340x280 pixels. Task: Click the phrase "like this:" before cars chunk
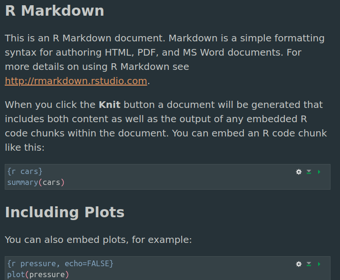[x=24, y=147]
